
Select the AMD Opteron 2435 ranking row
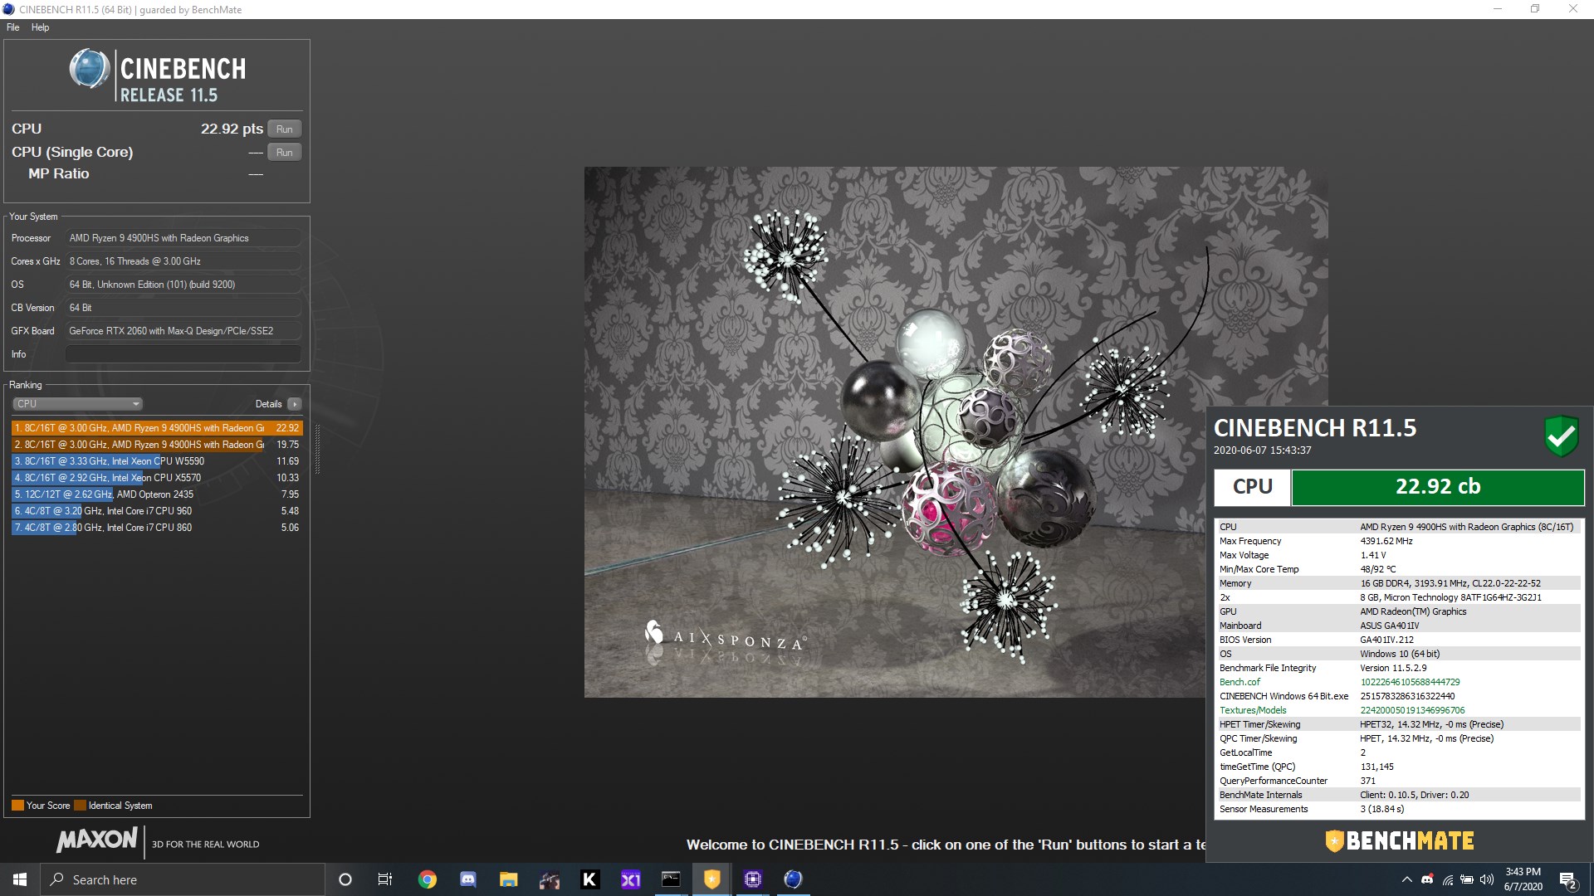point(157,494)
